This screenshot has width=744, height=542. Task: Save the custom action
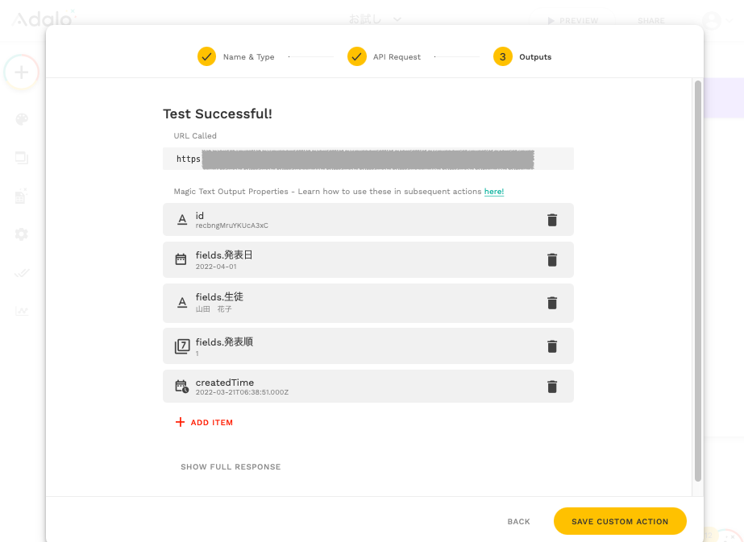pyautogui.click(x=620, y=521)
